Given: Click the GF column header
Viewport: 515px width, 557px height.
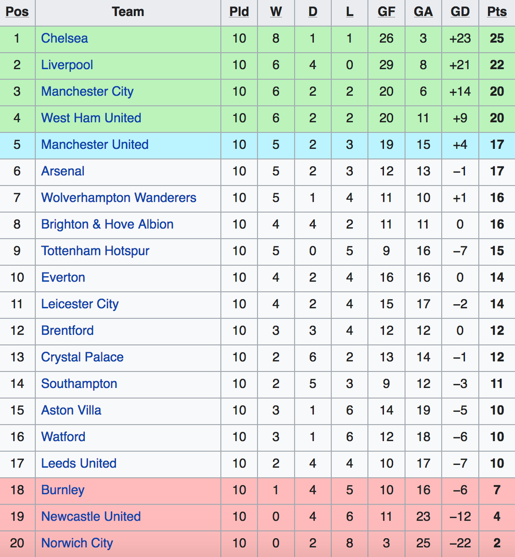Looking at the screenshot, I should coord(387,12).
